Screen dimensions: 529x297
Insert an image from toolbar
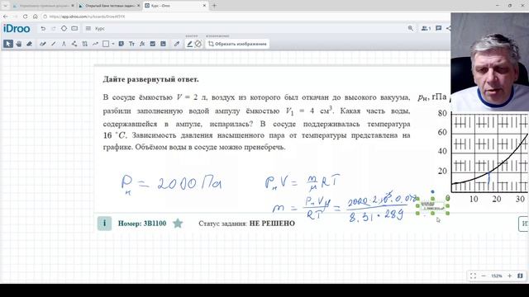[x=152, y=44]
